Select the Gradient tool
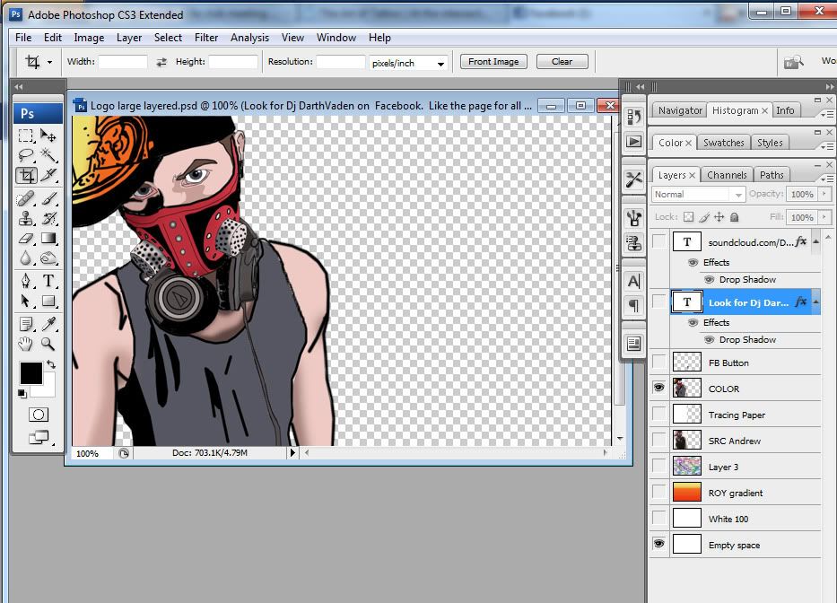The width and height of the screenshot is (837, 603). [48, 238]
